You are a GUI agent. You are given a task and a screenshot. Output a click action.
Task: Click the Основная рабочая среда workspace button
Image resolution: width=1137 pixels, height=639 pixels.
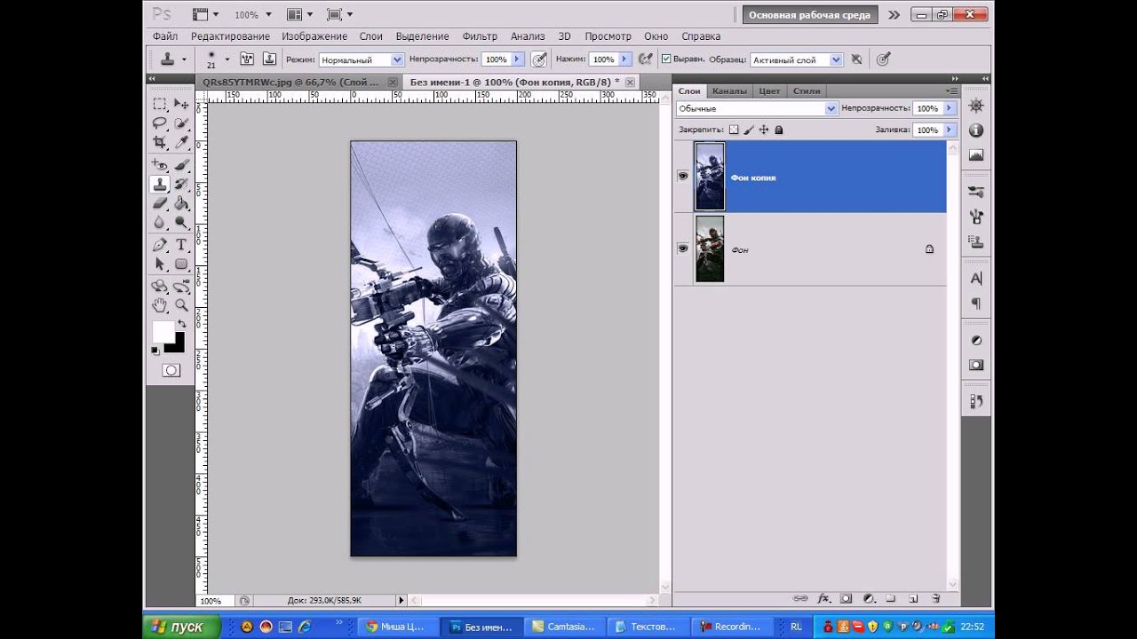click(810, 15)
